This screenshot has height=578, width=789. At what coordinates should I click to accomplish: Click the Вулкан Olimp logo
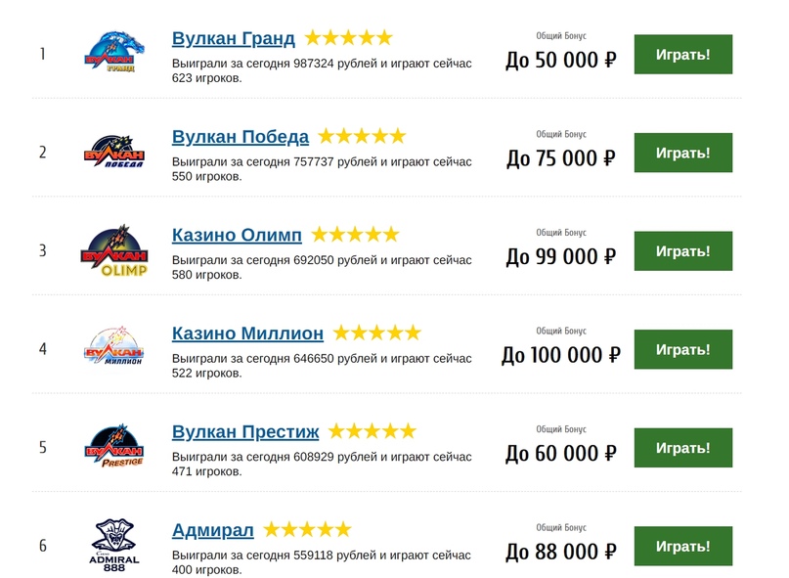(114, 250)
